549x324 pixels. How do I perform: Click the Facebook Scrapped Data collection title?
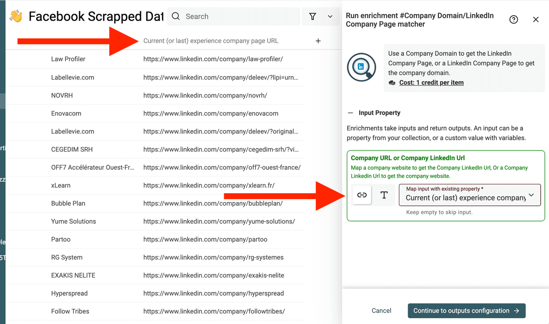96,16
